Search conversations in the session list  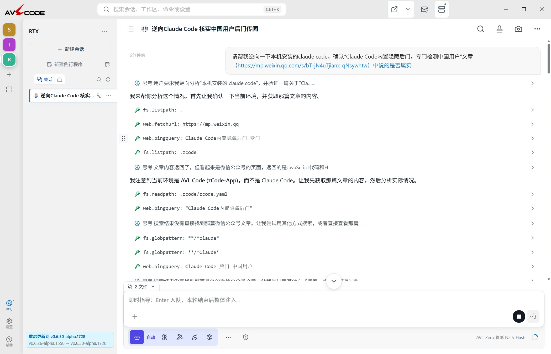pyautogui.click(x=99, y=79)
